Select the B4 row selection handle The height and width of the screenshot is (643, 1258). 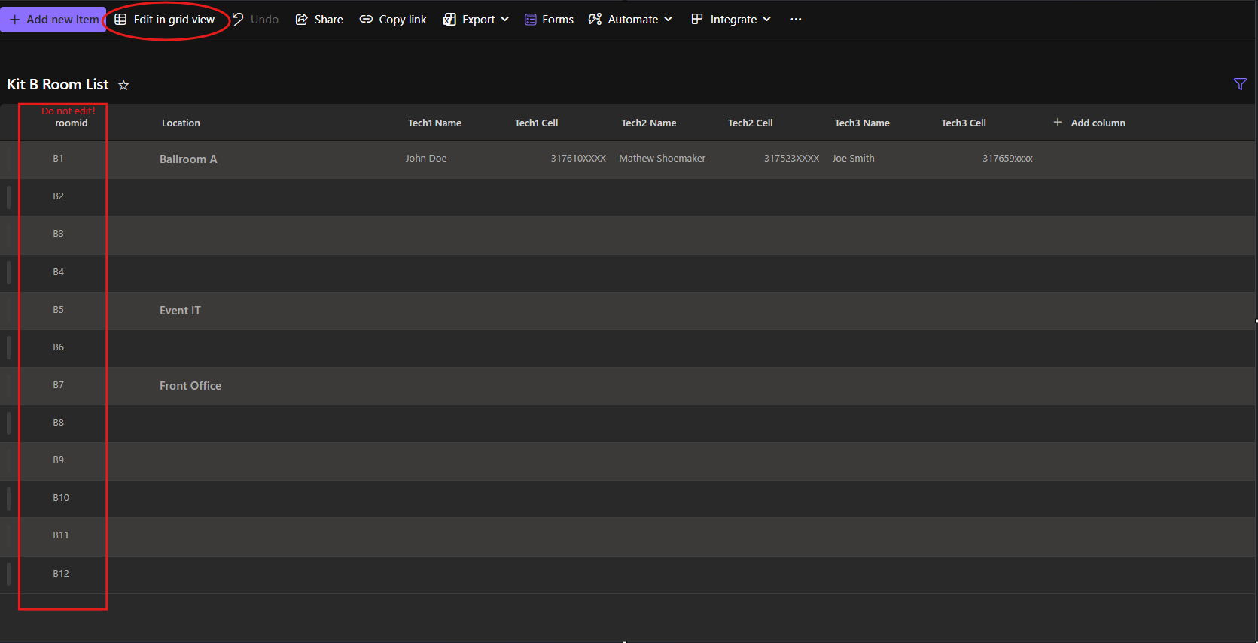pos(9,272)
